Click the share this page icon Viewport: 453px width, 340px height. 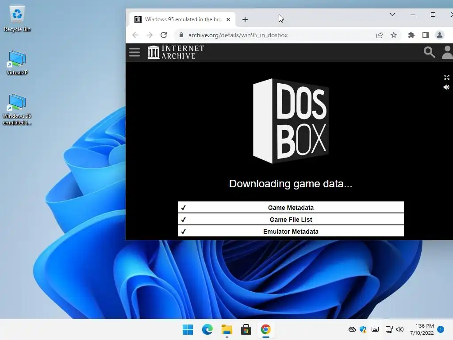click(379, 35)
